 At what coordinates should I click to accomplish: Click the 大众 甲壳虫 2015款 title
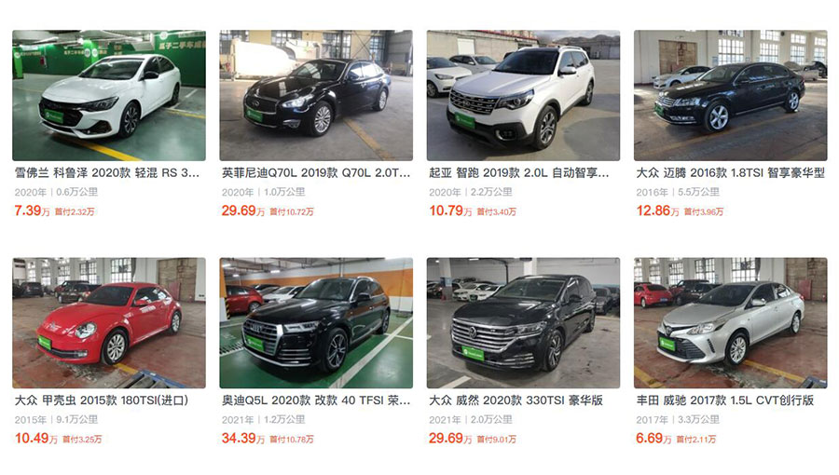(x=102, y=400)
